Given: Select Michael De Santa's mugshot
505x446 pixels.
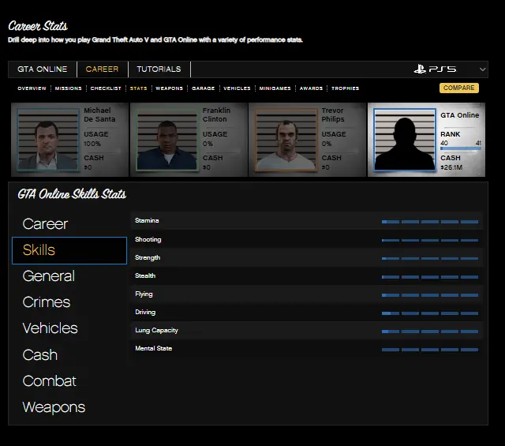Looking at the screenshot, I should (48, 141).
